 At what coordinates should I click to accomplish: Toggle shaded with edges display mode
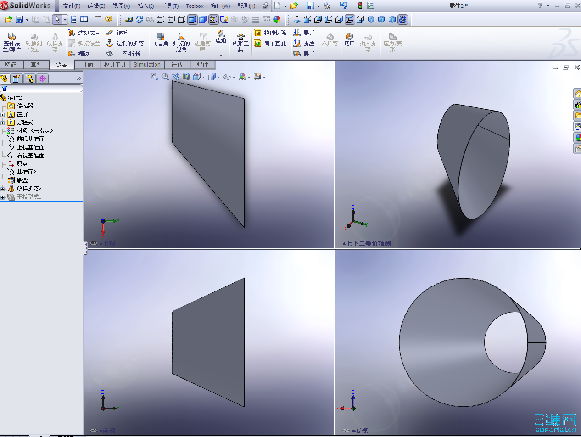click(192, 19)
